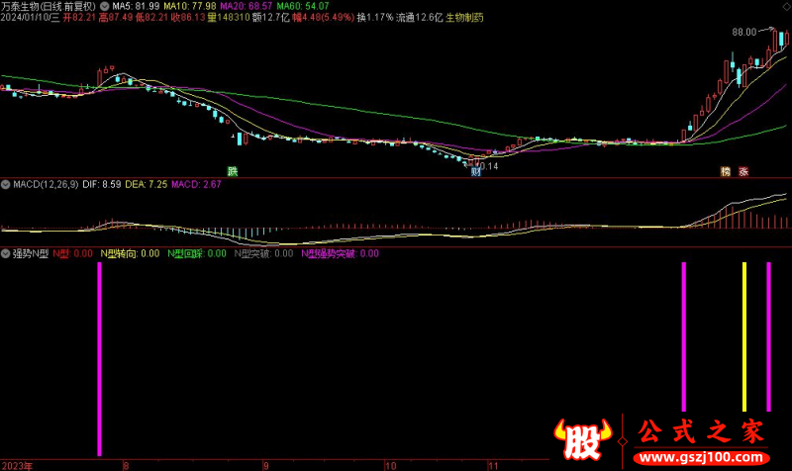792x471 pixels.
Task: Click the month 9 axis label
Action: 265,466
